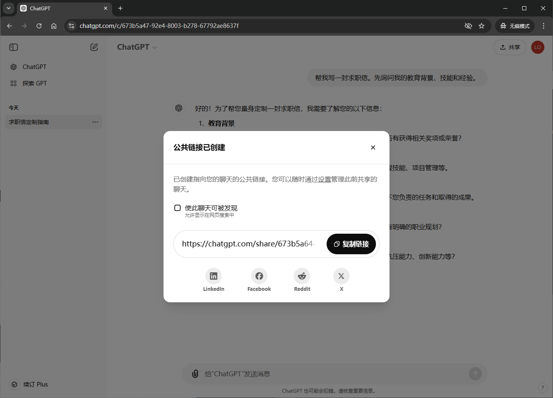Share the chat link to LinkedIn
This screenshot has width=553, height=398.
click(x=213, y=276)
